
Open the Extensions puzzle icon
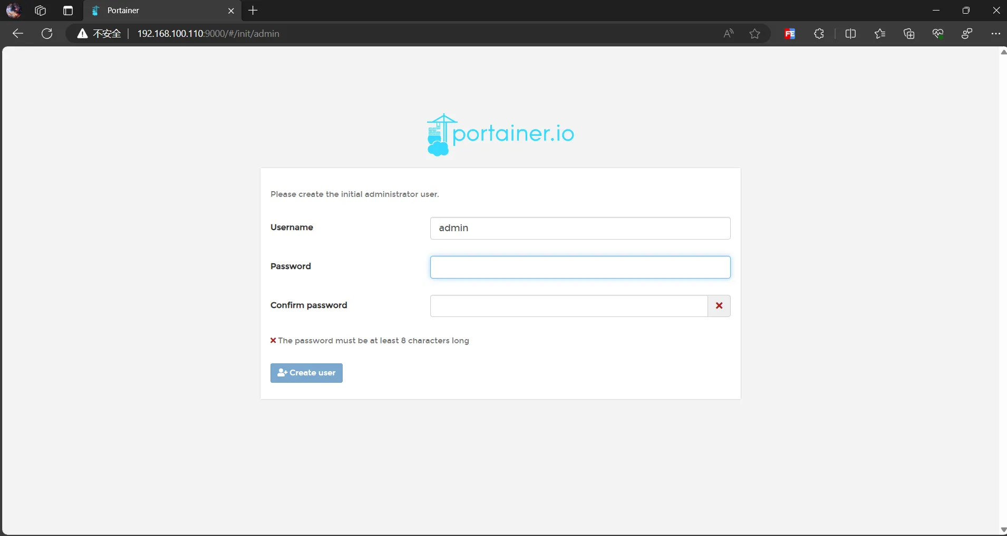click(819, 34)
